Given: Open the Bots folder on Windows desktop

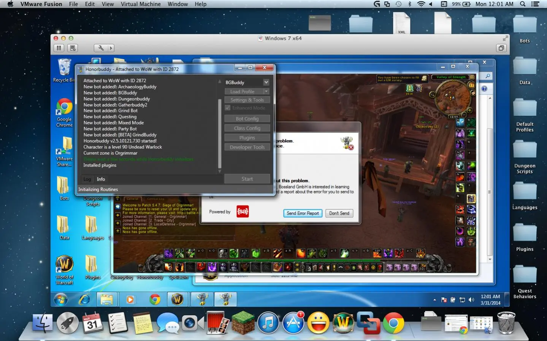Looking at the screenshot, I should (x=64, y=188).
